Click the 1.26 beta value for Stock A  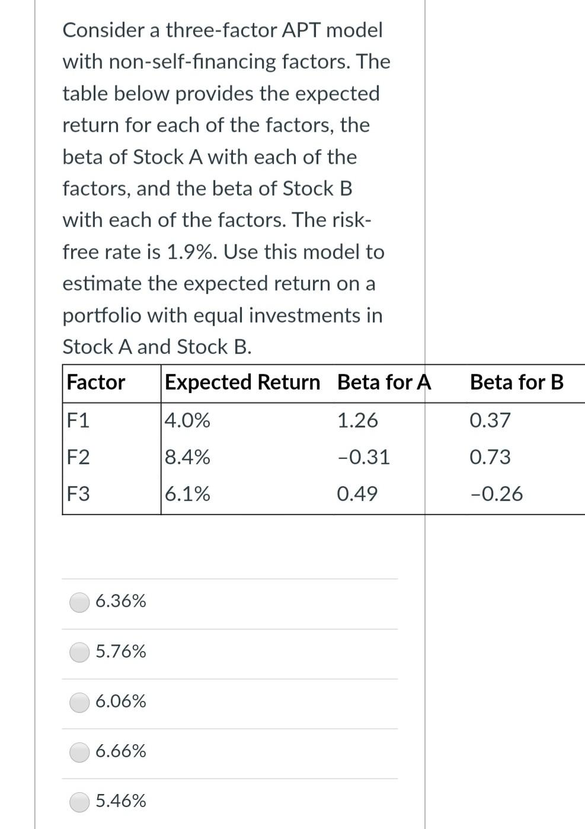click(357, 421)
